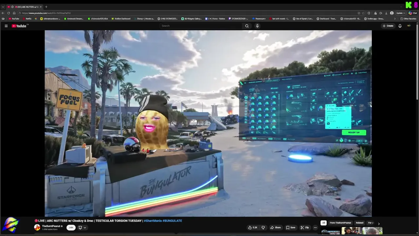The height and width of the screenshot is (236, 419).
Task: Open the Widgets Gallery bookmark
Action: coord(191,19)
